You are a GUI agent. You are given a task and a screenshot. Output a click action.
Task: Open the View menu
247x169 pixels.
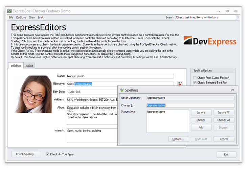point(32,17)
